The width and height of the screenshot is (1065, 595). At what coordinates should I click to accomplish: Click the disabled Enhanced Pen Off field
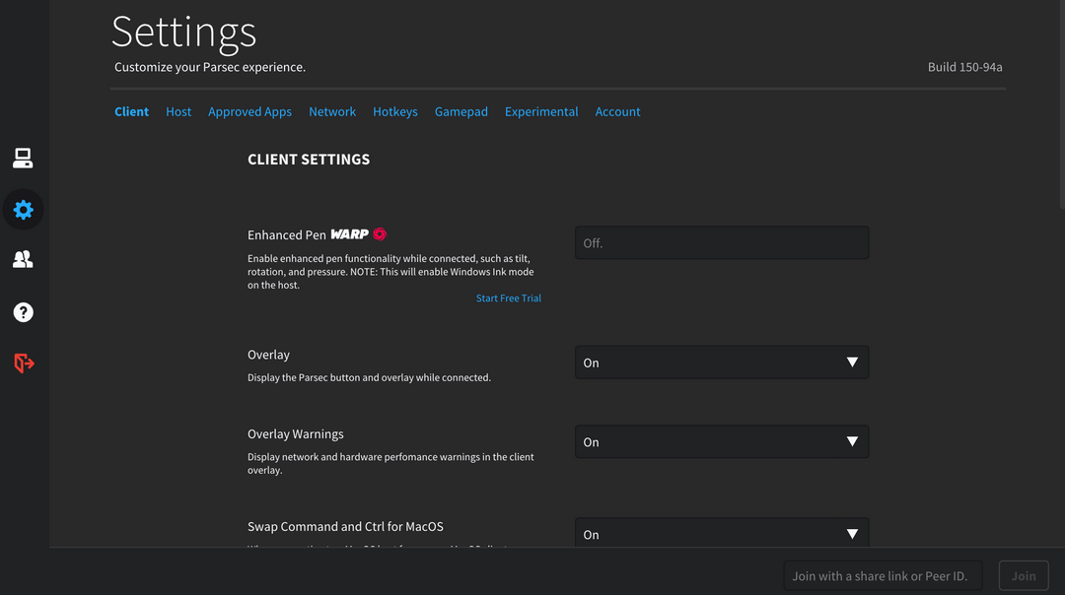(722, 243)
